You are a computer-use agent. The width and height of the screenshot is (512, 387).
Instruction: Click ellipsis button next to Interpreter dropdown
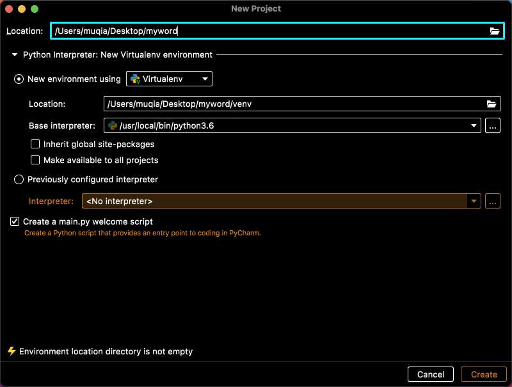(x=493, y=201)
